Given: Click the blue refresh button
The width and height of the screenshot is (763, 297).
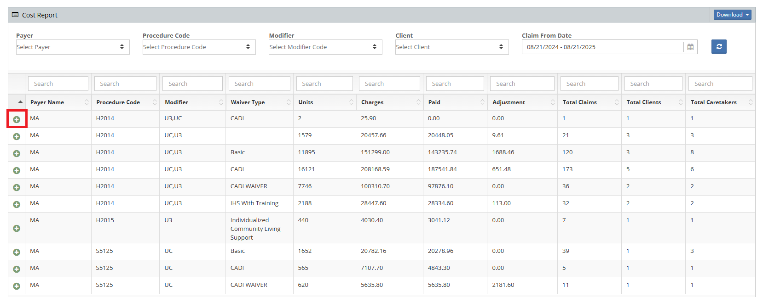Looking at the screenshot, I should click(719, 46).
